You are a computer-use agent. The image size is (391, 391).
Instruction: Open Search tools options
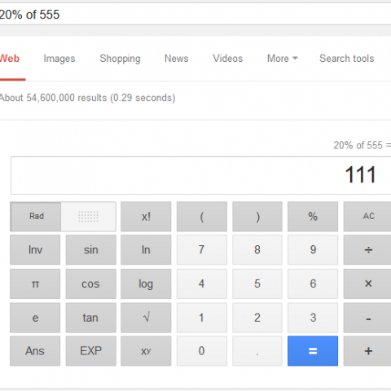(347, 59)
